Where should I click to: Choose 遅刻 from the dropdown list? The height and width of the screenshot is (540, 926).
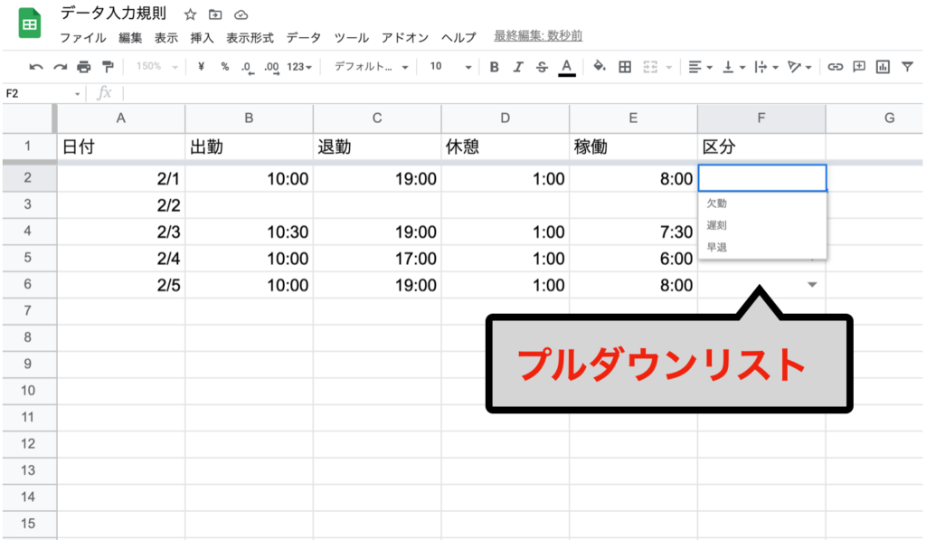tap(761, 225)
